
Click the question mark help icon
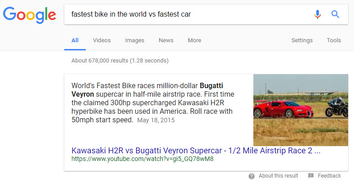(252, 176)
